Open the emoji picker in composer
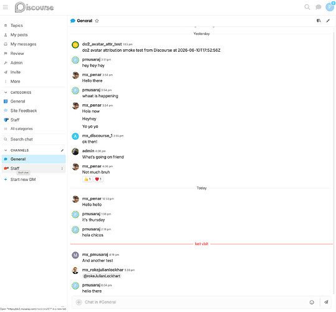Viewport: 336px width, 312px height. [x=312, y=302]
